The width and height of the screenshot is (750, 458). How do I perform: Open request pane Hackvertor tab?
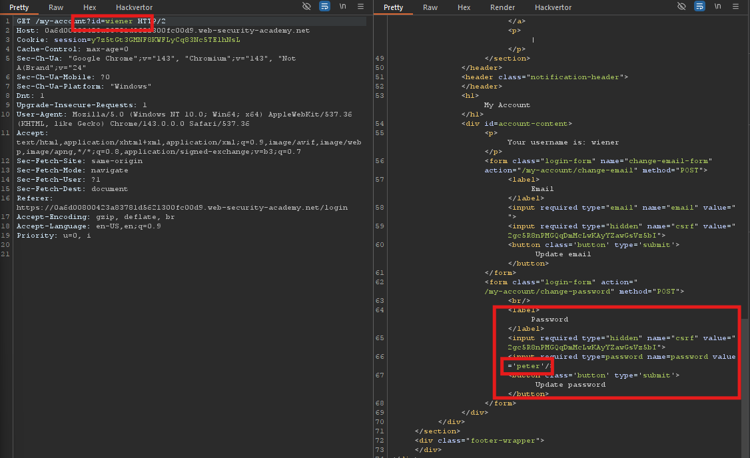click(x=135, y=7)
